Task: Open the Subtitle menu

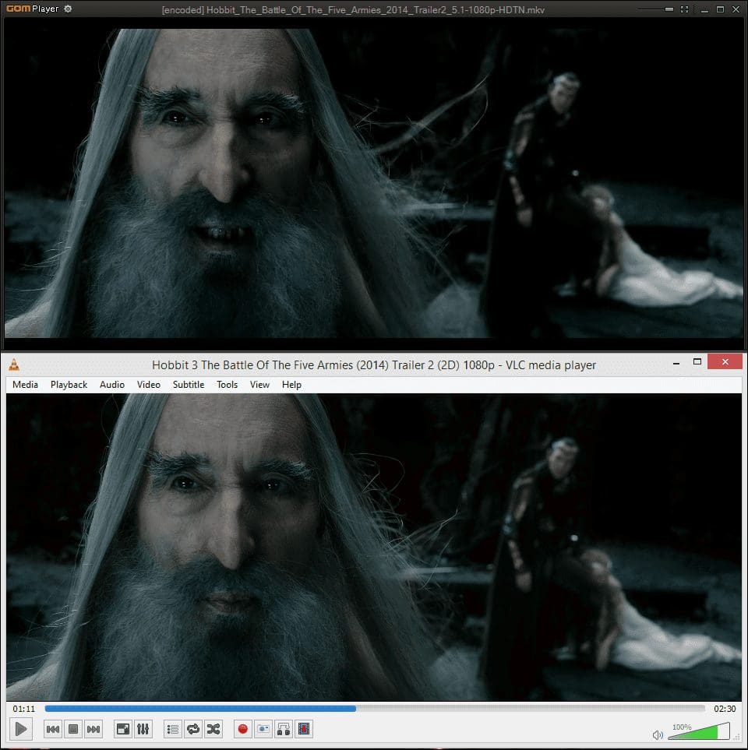Action: (x=189, y=385)
